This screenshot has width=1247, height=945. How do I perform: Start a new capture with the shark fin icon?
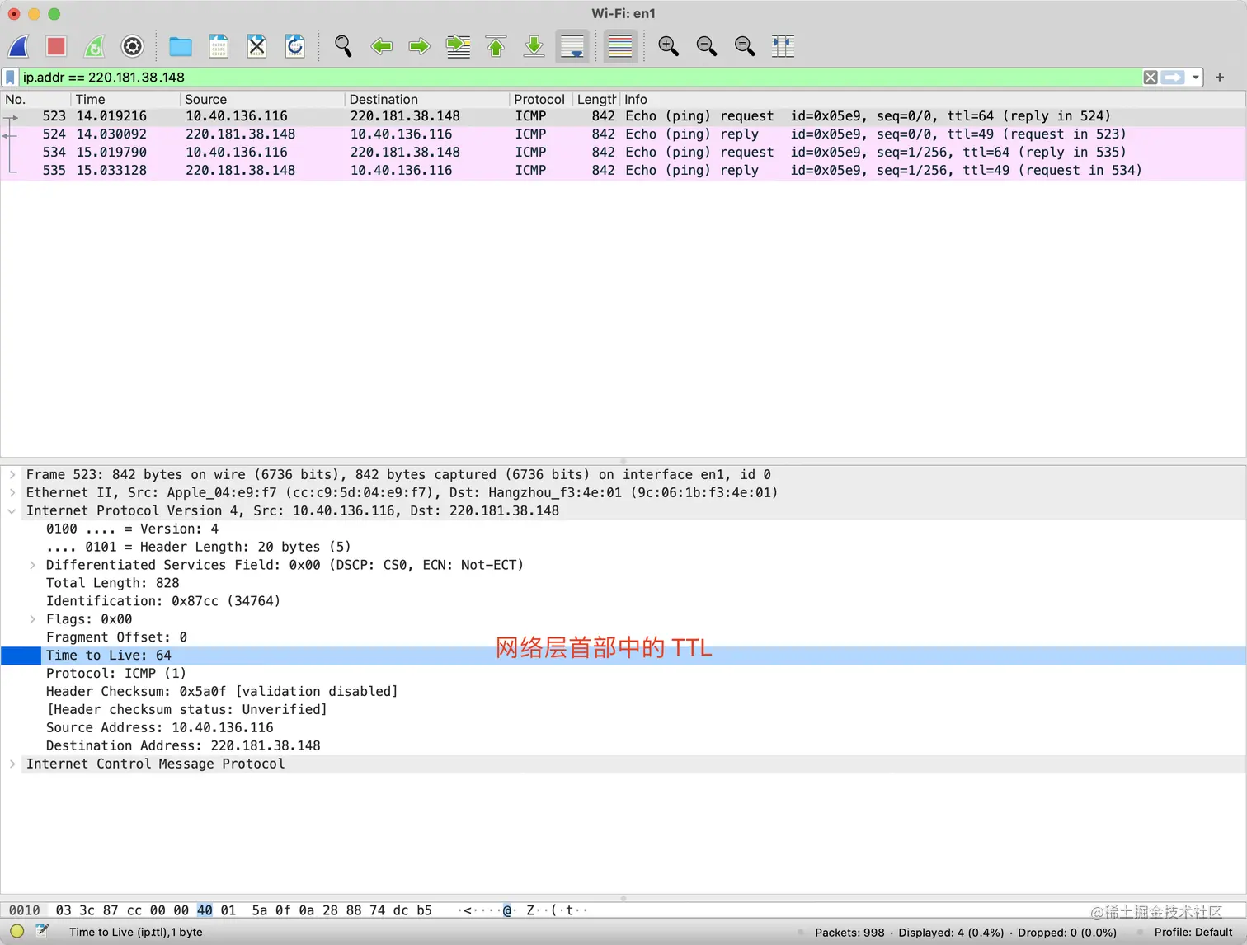(18, 46)
